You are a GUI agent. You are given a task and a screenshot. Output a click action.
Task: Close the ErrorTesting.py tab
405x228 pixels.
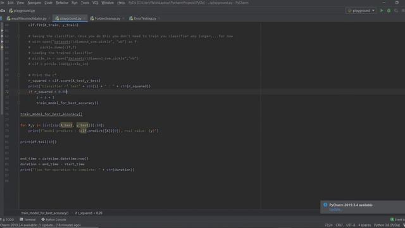click(159, 18)
